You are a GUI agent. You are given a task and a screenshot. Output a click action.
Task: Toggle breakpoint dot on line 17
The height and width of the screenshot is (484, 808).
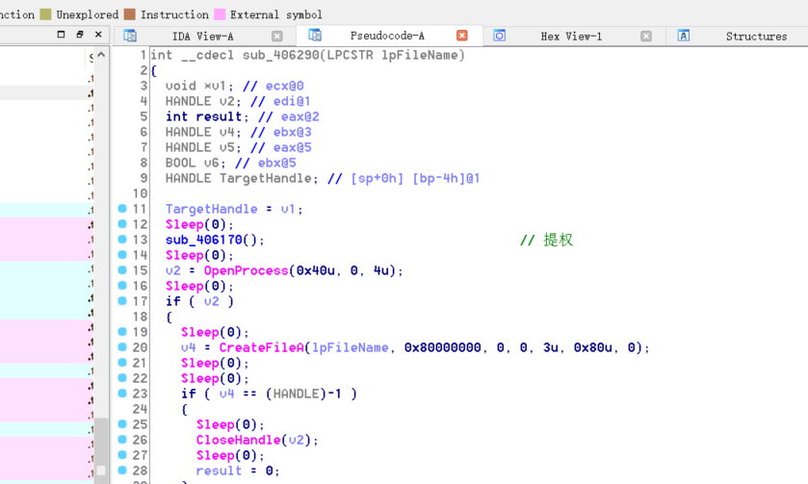point(122,301)
